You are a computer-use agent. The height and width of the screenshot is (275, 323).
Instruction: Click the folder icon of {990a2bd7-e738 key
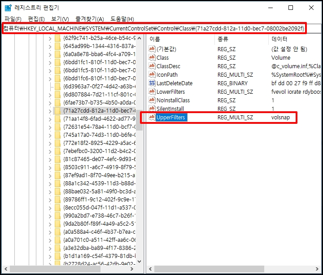[58, 216]
